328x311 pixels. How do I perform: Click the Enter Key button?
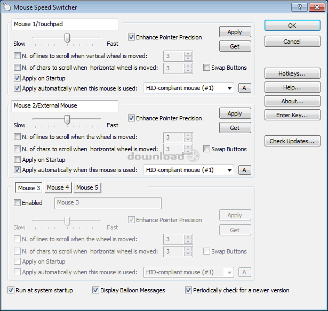coord(292,115)
